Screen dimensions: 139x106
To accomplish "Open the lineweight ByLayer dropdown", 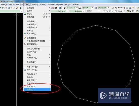I will (x=84, y=11).
